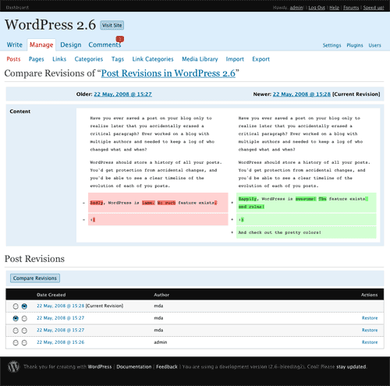Click the Speed up! link

point(374,8)
